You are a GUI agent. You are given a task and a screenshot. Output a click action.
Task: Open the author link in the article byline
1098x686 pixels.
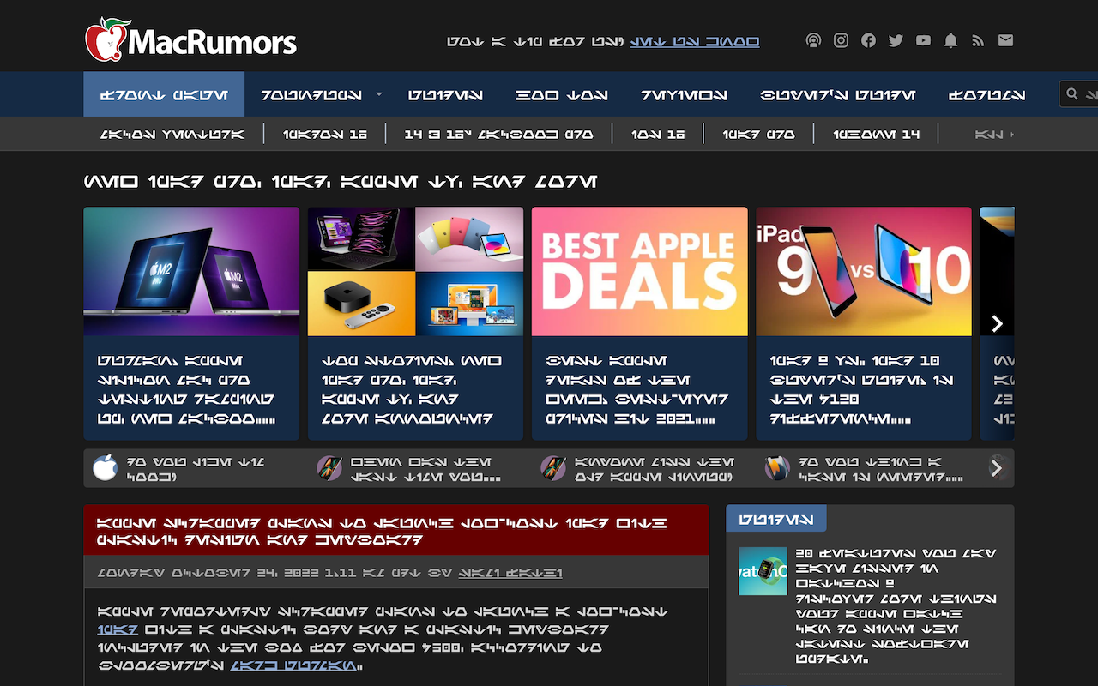click(x=510, y=573)
